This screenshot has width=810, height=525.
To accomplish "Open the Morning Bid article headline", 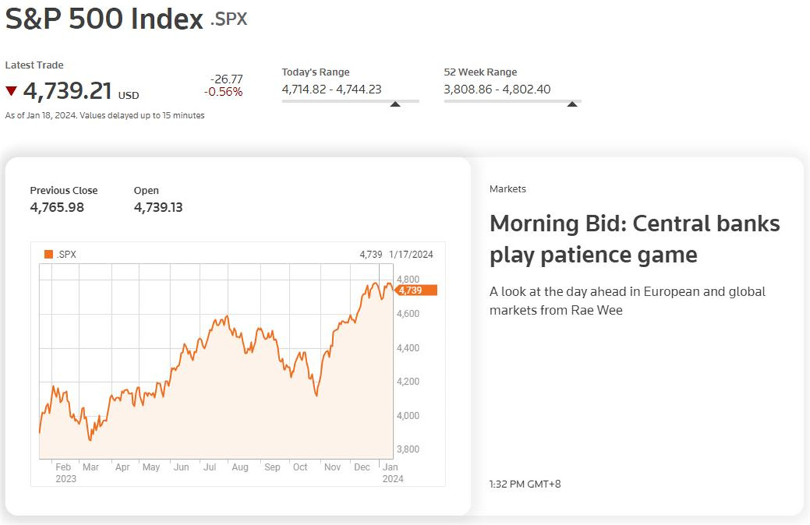I will [634, 239].
